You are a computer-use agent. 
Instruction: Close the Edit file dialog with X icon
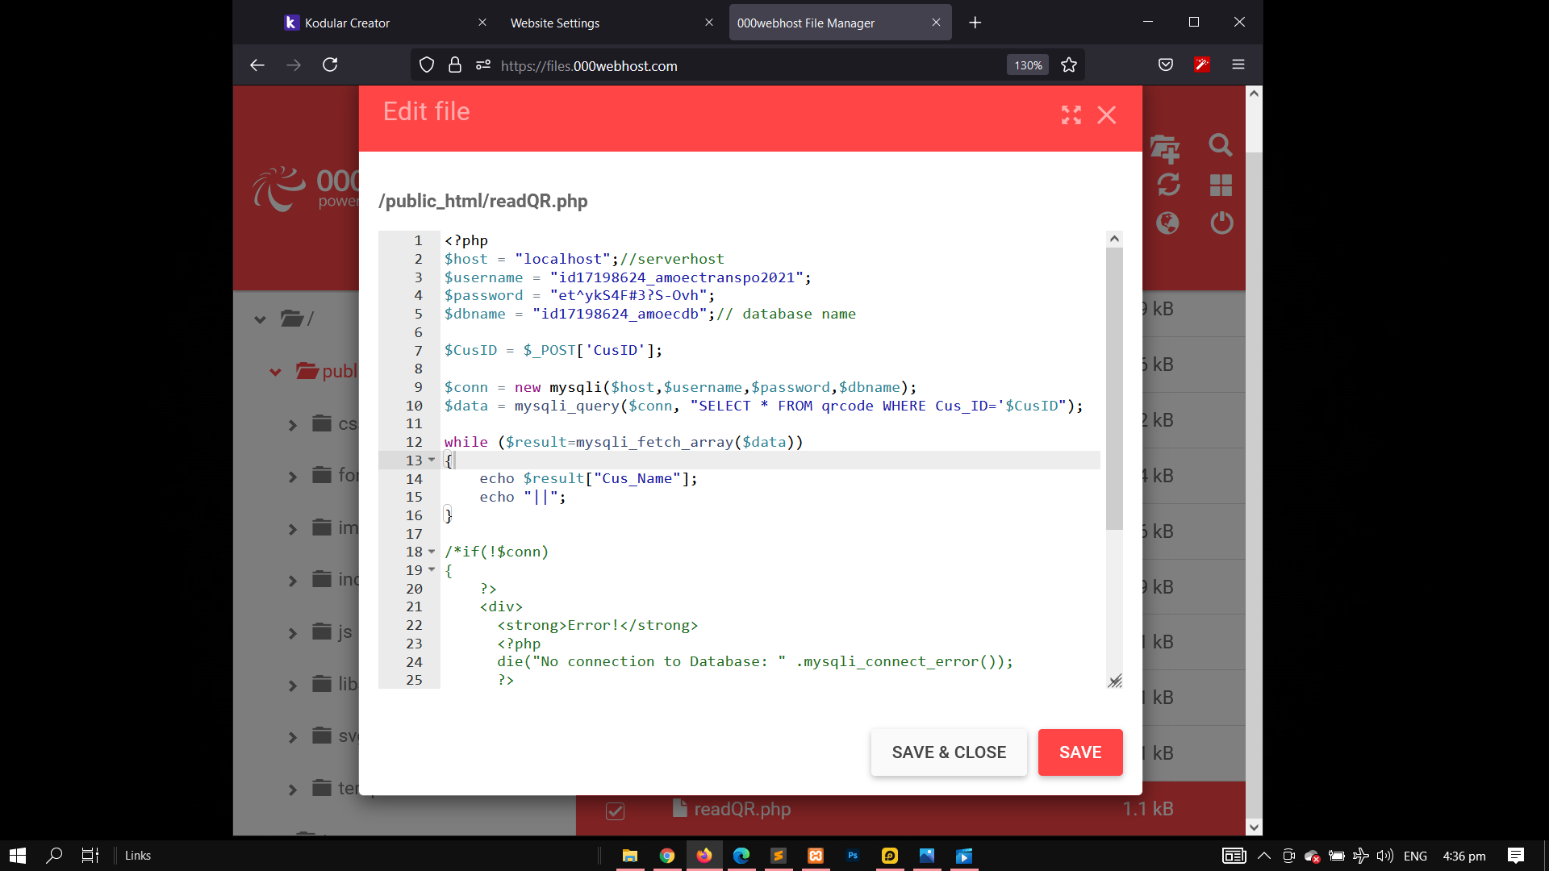[x=1107, y=115]
